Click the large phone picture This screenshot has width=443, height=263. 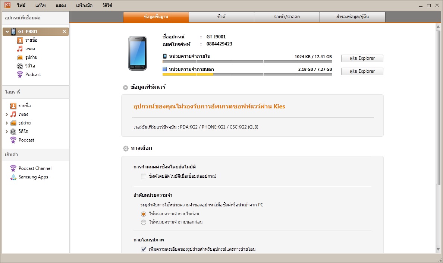[138, 53]
